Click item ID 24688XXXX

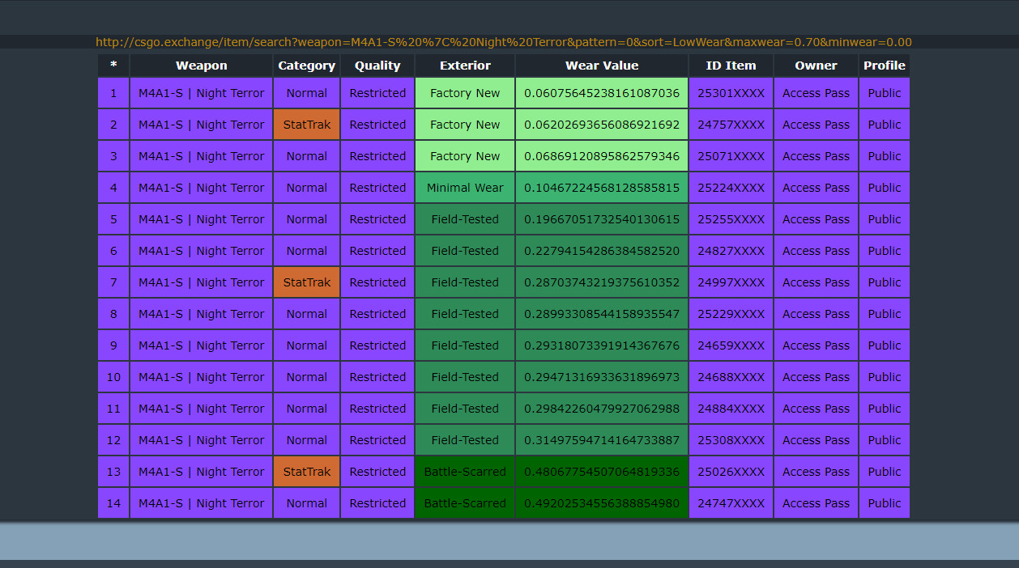[x=731, y=377]
